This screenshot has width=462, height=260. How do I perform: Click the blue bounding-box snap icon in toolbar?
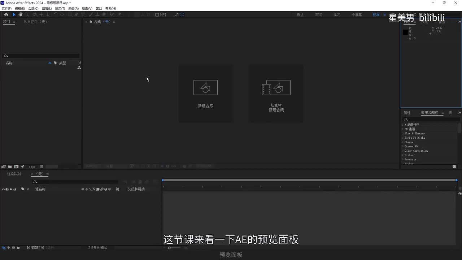tap(182, 15)
